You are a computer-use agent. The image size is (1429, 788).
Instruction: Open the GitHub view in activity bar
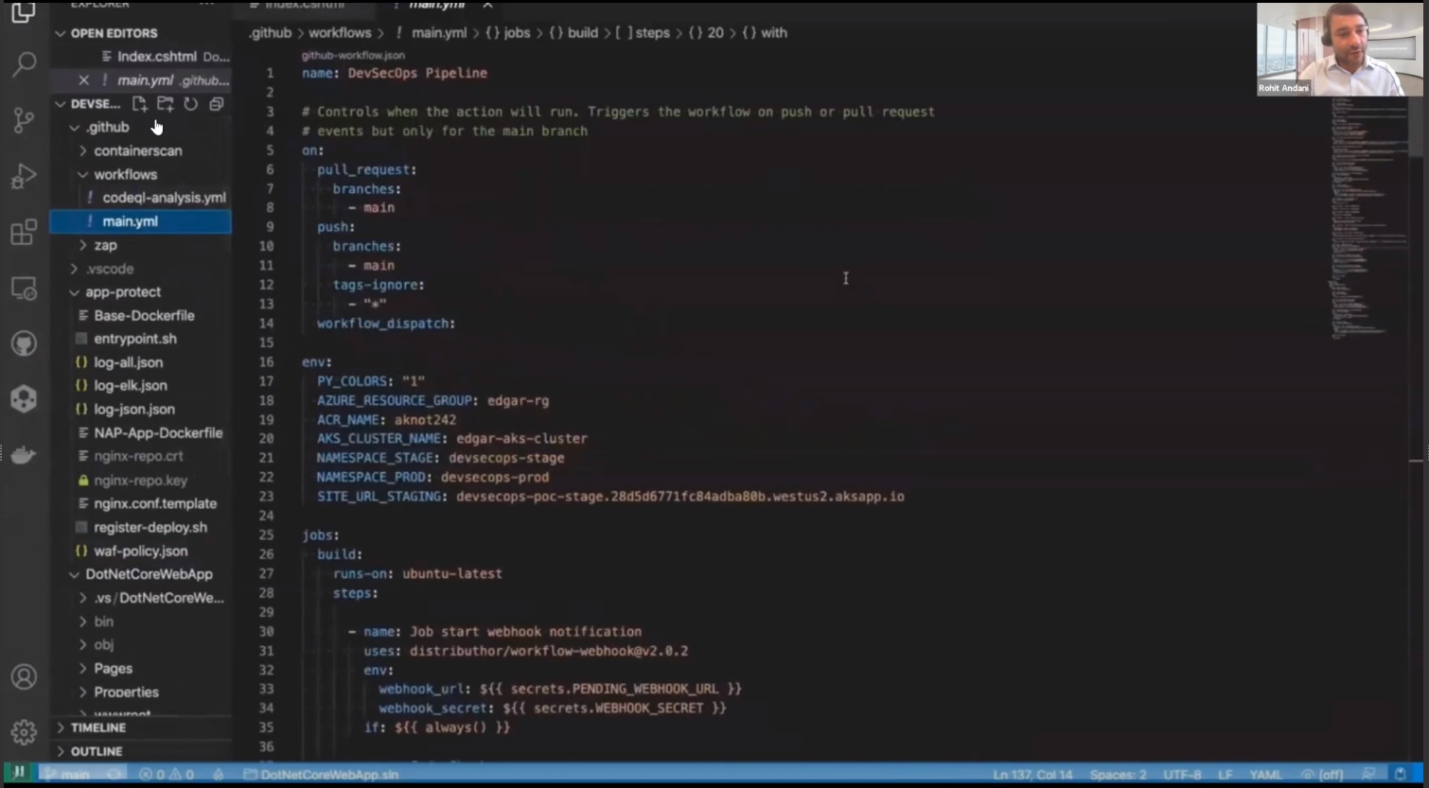24,343
